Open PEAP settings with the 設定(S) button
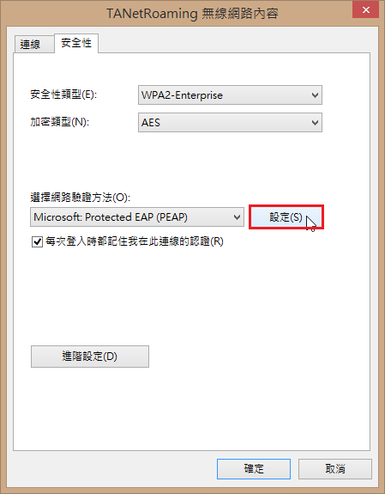The image size is (385, 494). pos(286,217)
